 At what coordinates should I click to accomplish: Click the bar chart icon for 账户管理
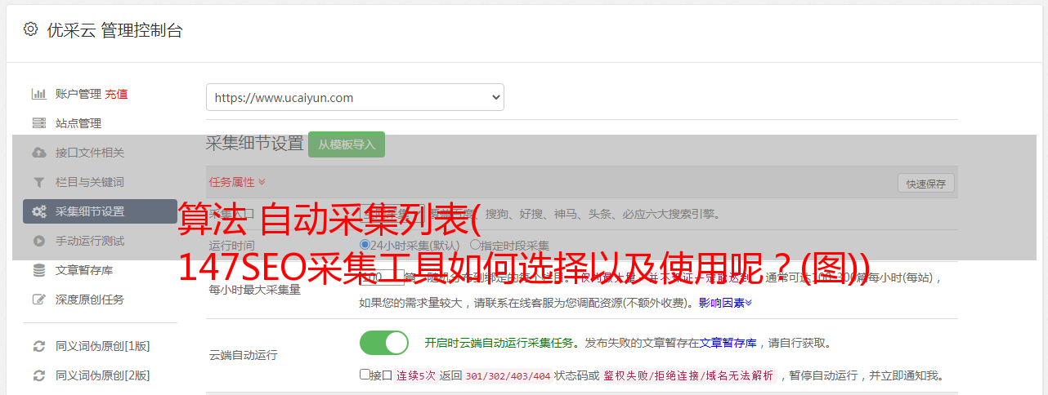(38, 94)
